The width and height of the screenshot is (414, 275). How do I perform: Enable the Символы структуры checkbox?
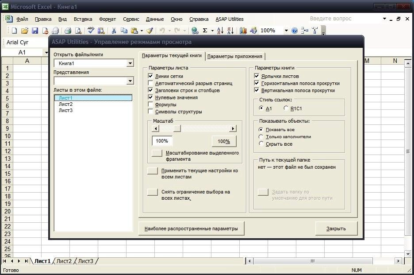pyautogui.click(x=150, y=112)
